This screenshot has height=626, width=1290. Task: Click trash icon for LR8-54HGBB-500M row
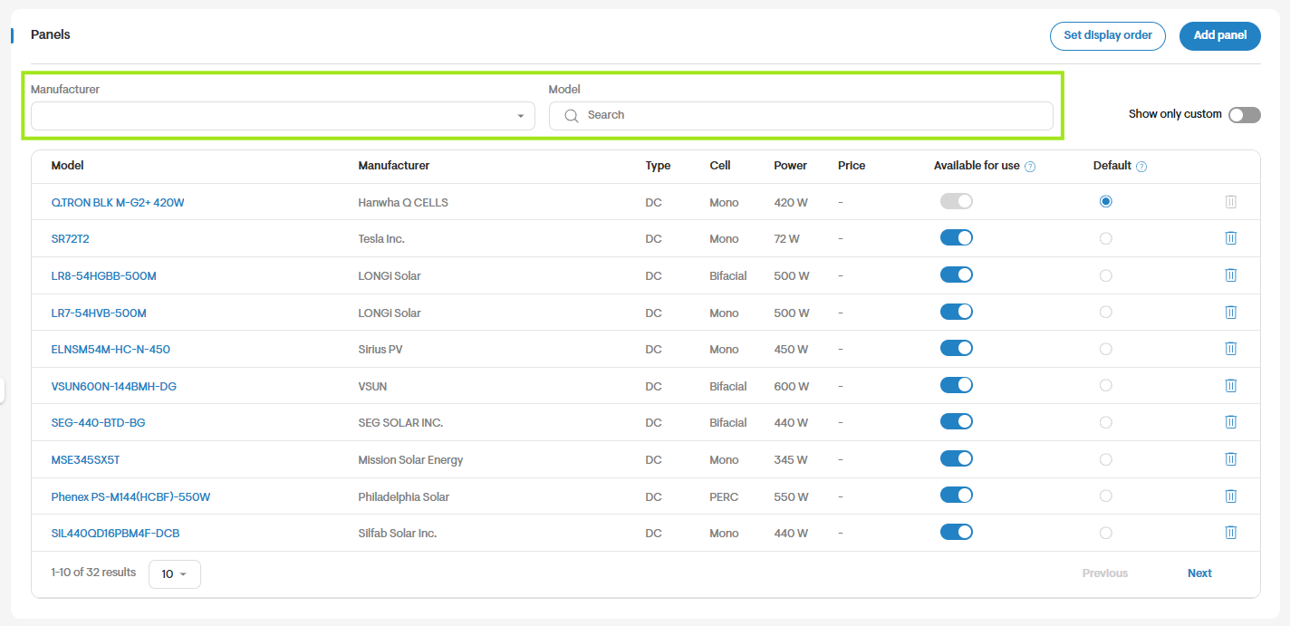coord(1230,275)
